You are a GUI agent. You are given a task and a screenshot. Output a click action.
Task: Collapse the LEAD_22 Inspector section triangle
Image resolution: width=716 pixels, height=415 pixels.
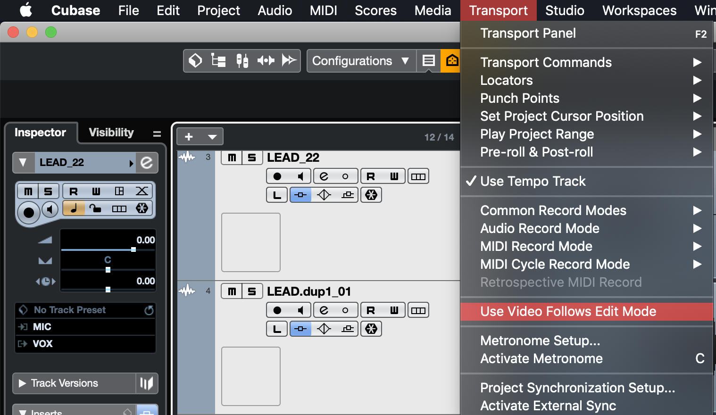pyautogui.click(x=23, y=163)
